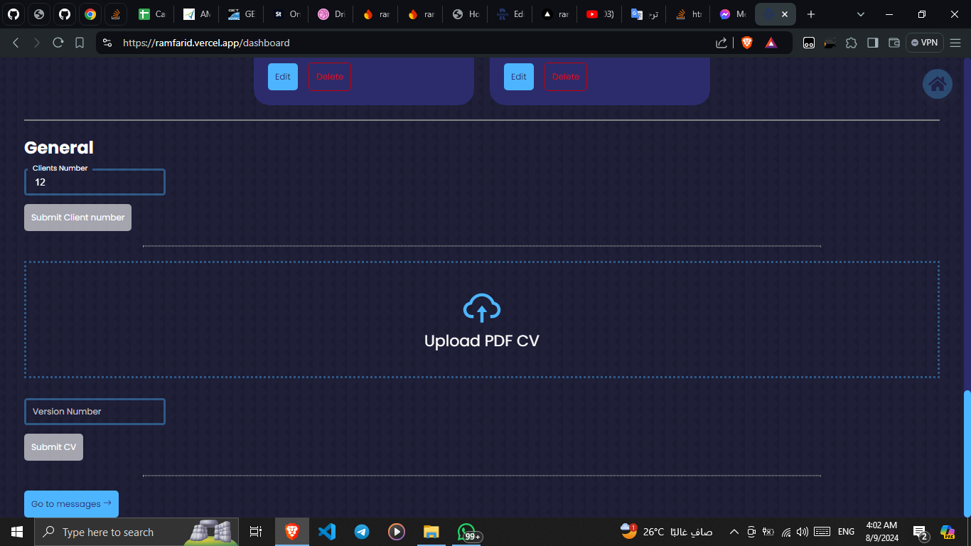Open Telegram from the taskbar
The width and height of the screenshot is (971, 546).
[x=362, y=532]
